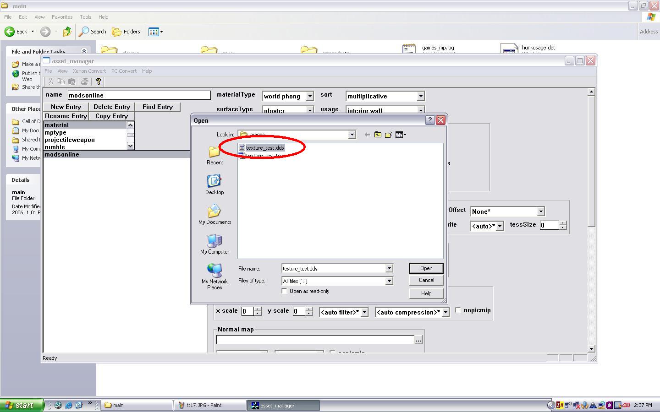This screenshot has width=660, height=412.
Task: Click Up One Level icon in Open dialog
Action: (x=378, y=135)
